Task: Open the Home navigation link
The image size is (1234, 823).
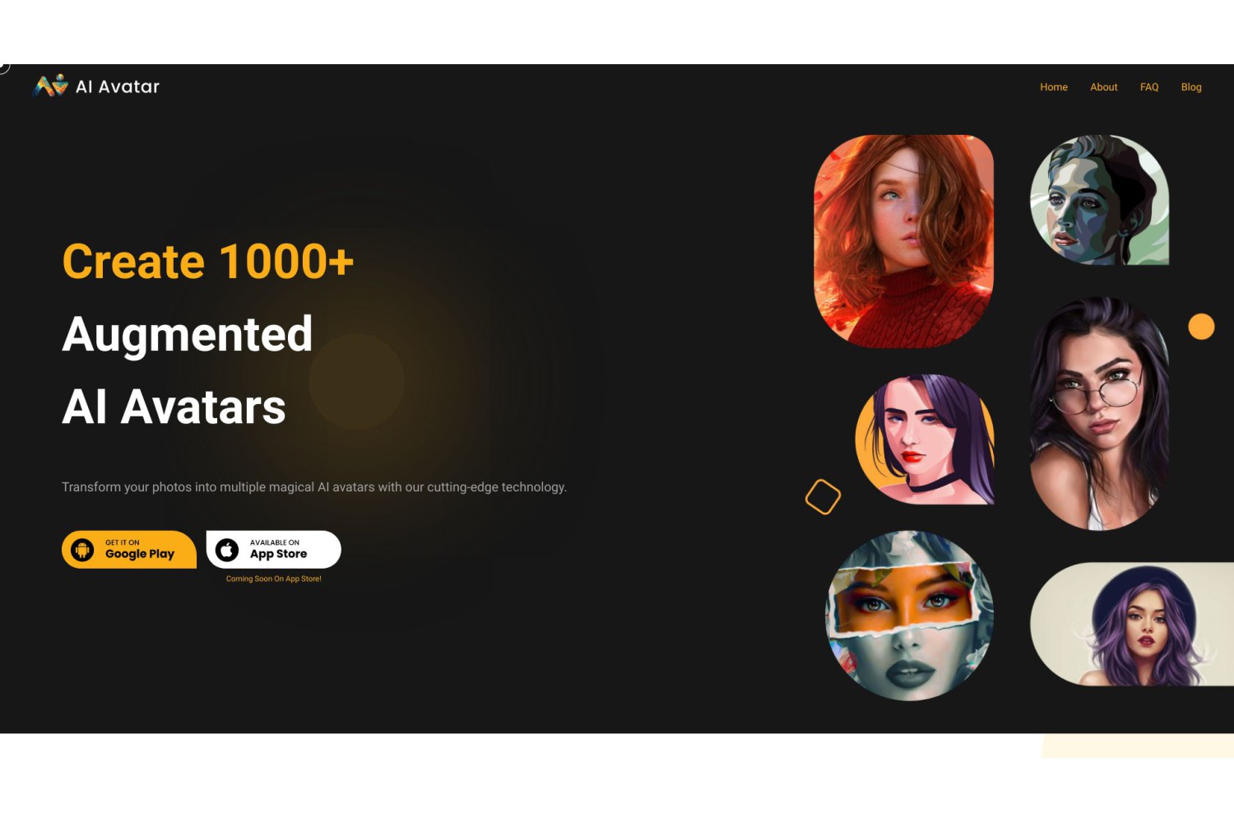Action: point(1053,87)
